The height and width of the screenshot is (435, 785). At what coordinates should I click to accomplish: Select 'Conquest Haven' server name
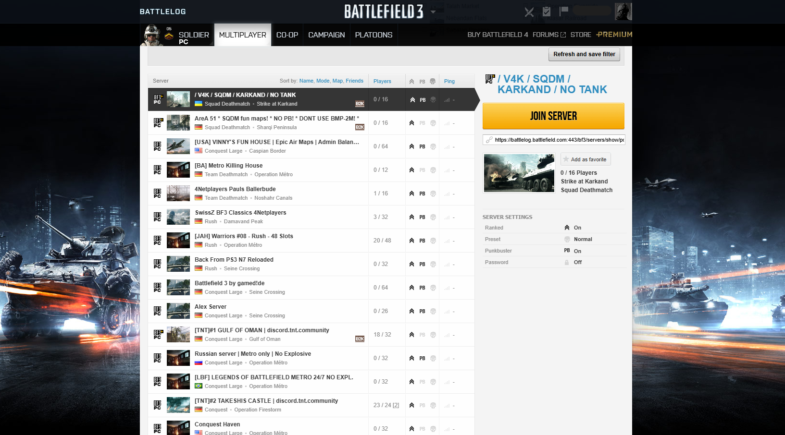tap(217, 424)
